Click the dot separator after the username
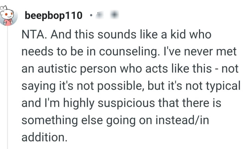The height and width of the screenshot is (149, 244). pos(91,16)
